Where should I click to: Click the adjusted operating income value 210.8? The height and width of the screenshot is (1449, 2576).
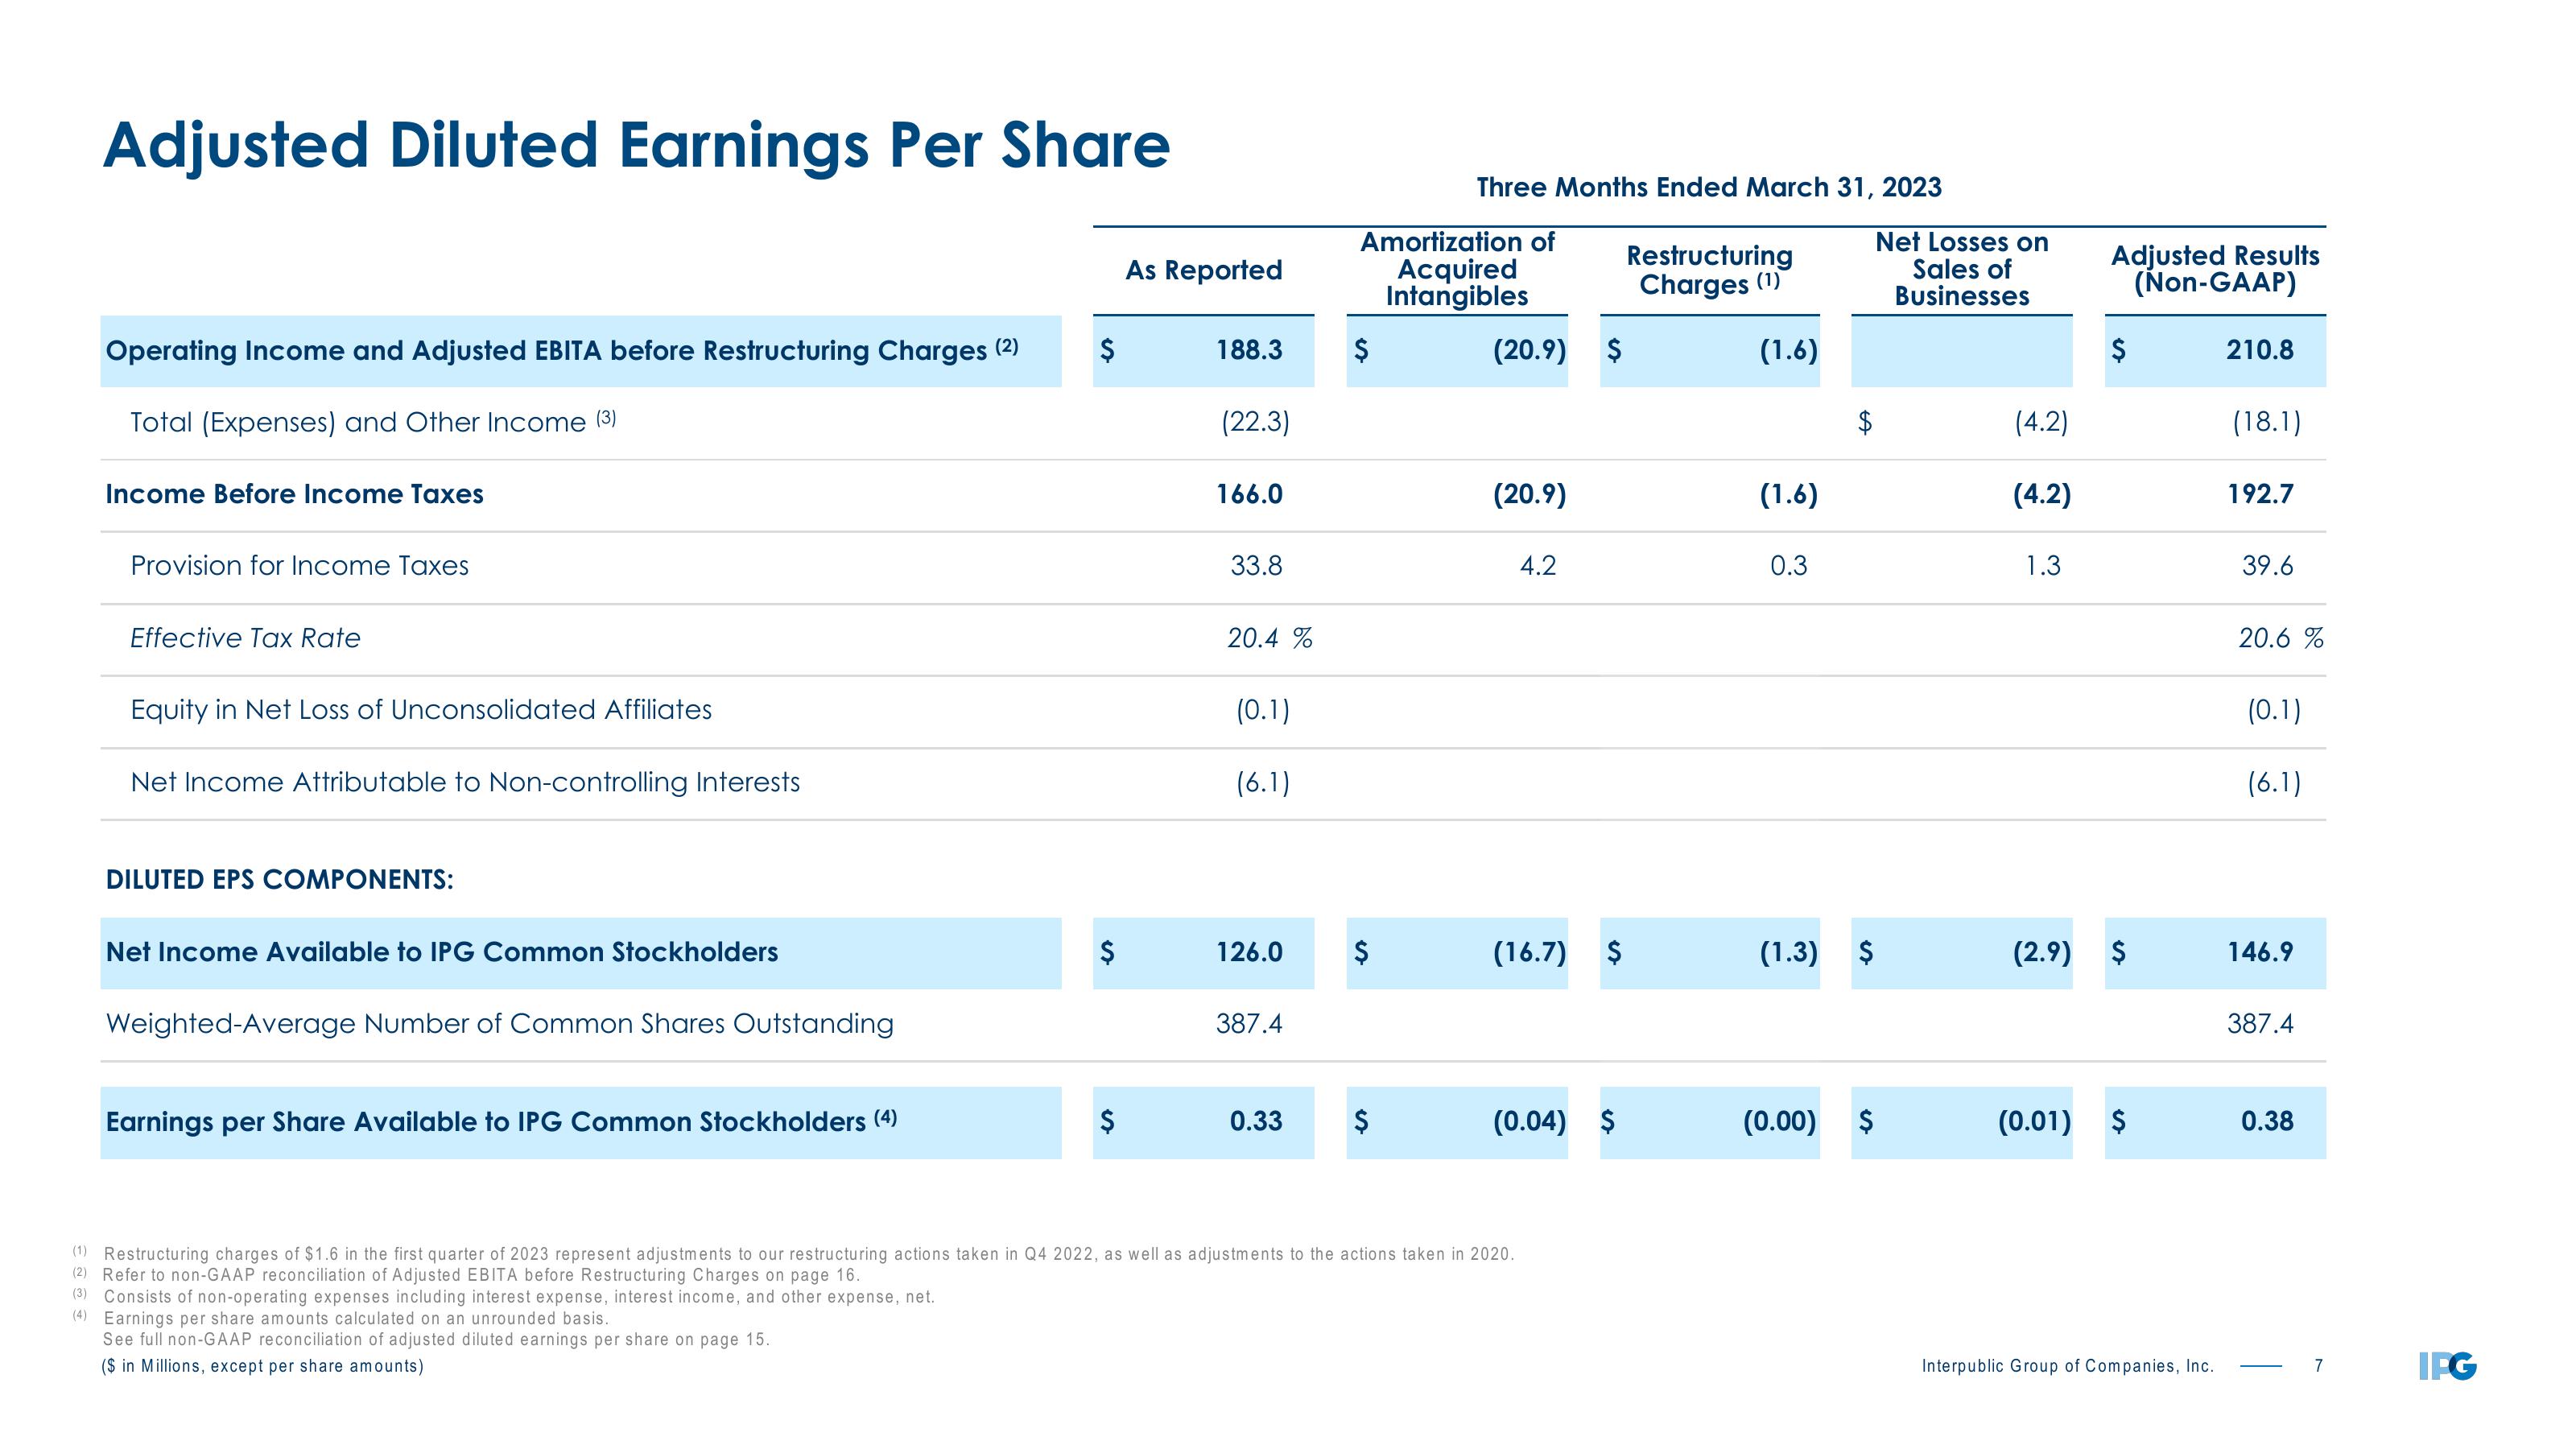2260,350
